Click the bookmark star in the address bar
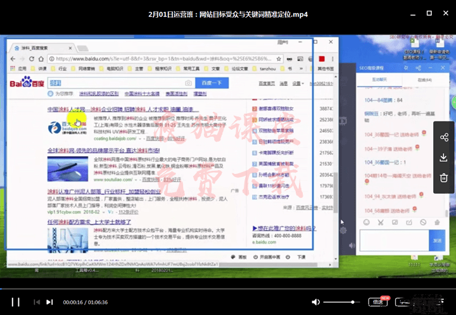Image resolution: width=456 pixels, height=315 pixels. 279,59
